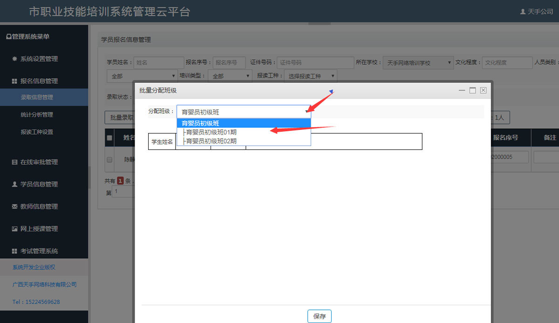Open 报读工种设置 in sidebar
Image resolution: width=559 pixels, height=323 pixels.
click(37, 132)
